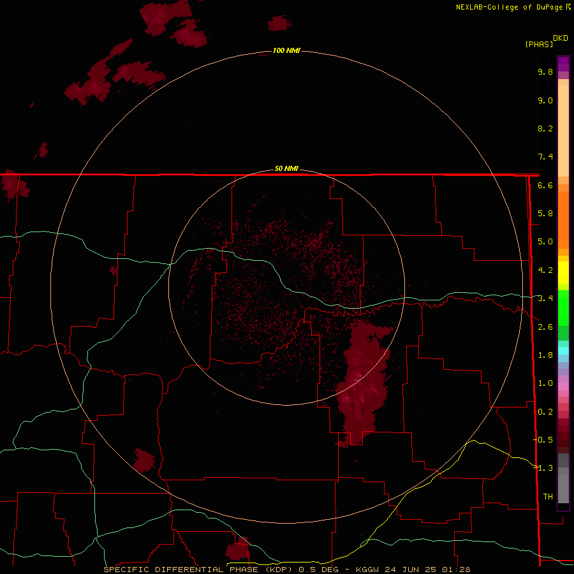Click the -1.3 legend value

point(543,468)
